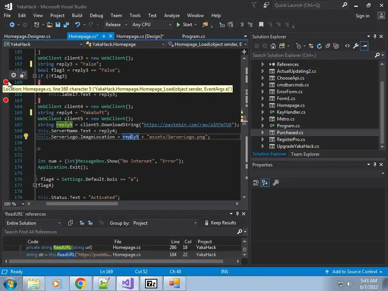Undo the last edit with the Undo icon
The width and height of the screenshot is (388, 291).
pos(78,25)
